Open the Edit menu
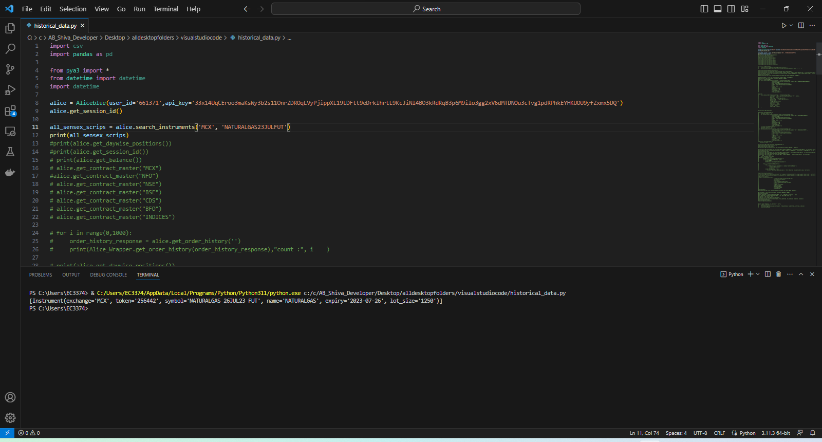This screenshot has width=822, height=442. point(46,9)
